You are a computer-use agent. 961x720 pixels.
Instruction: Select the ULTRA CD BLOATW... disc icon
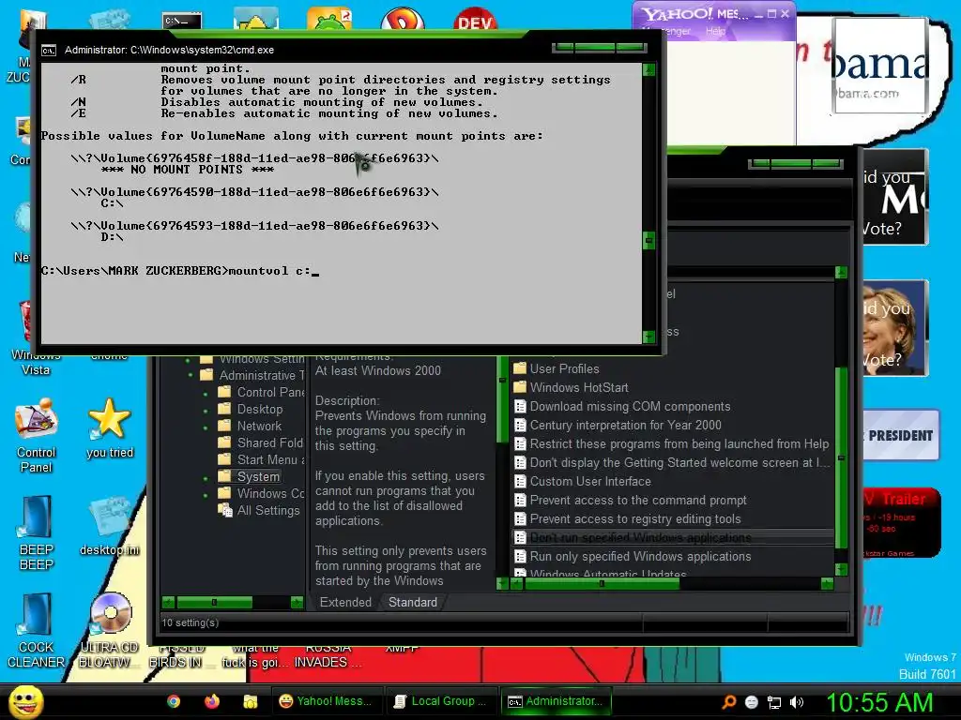[110, 631]
